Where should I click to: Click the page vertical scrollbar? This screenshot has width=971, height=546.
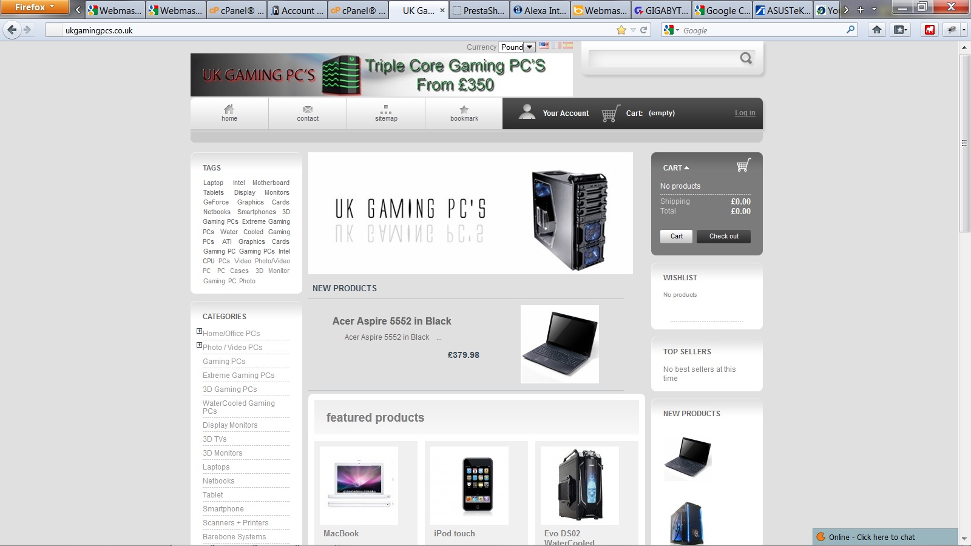(x=964, y=143)
